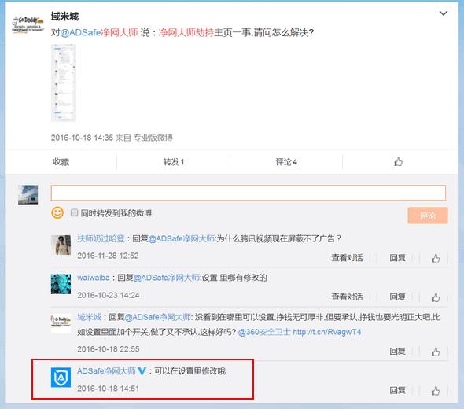The image size is (464, 409).
Task: Open the @360安全卫士 mention
Action: 264,332
